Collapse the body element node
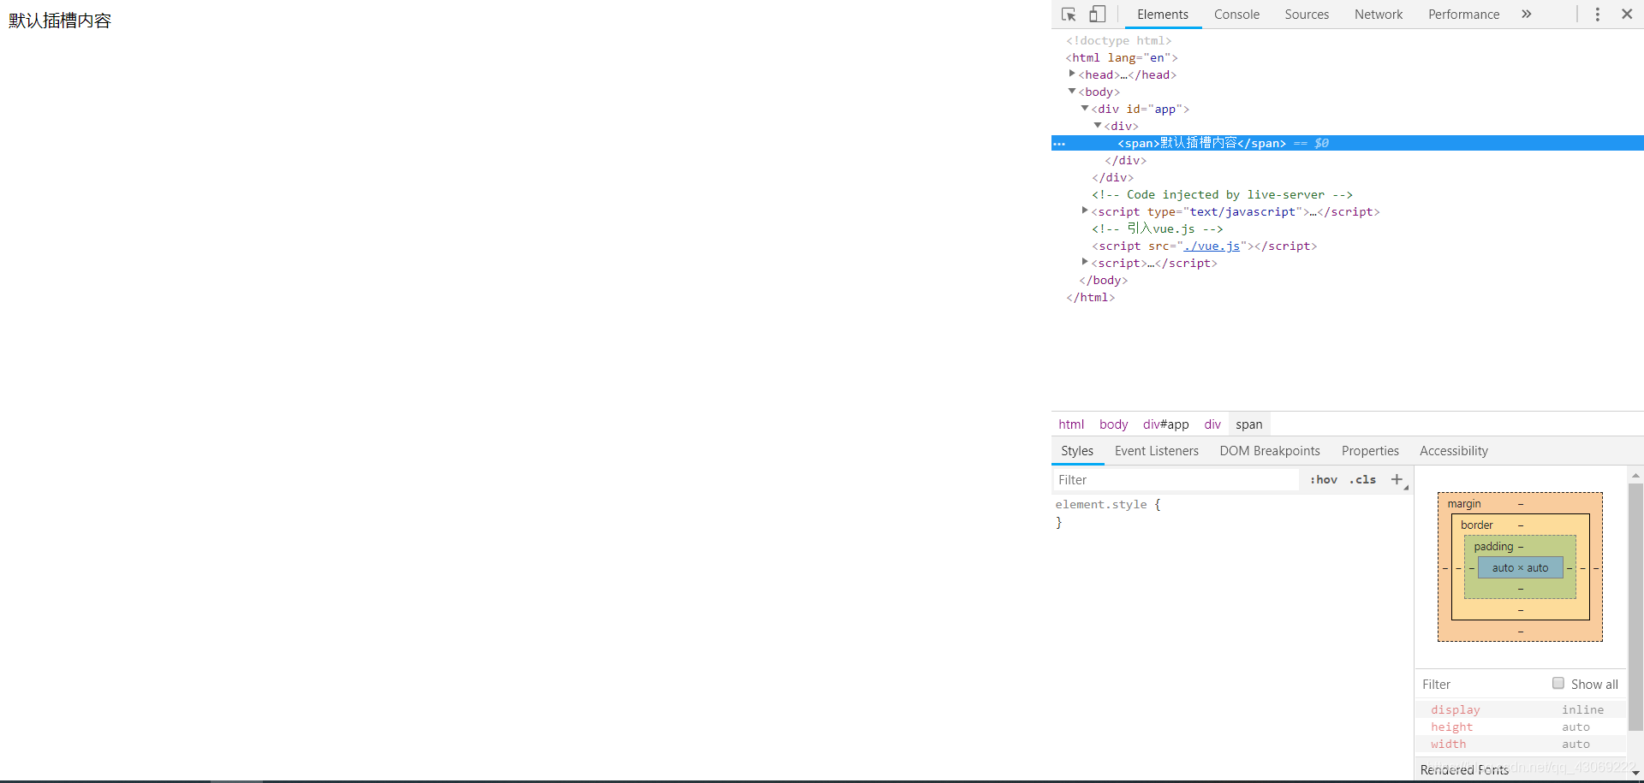Screen dimensions: 1644x783 click(x=1072, y=92)
